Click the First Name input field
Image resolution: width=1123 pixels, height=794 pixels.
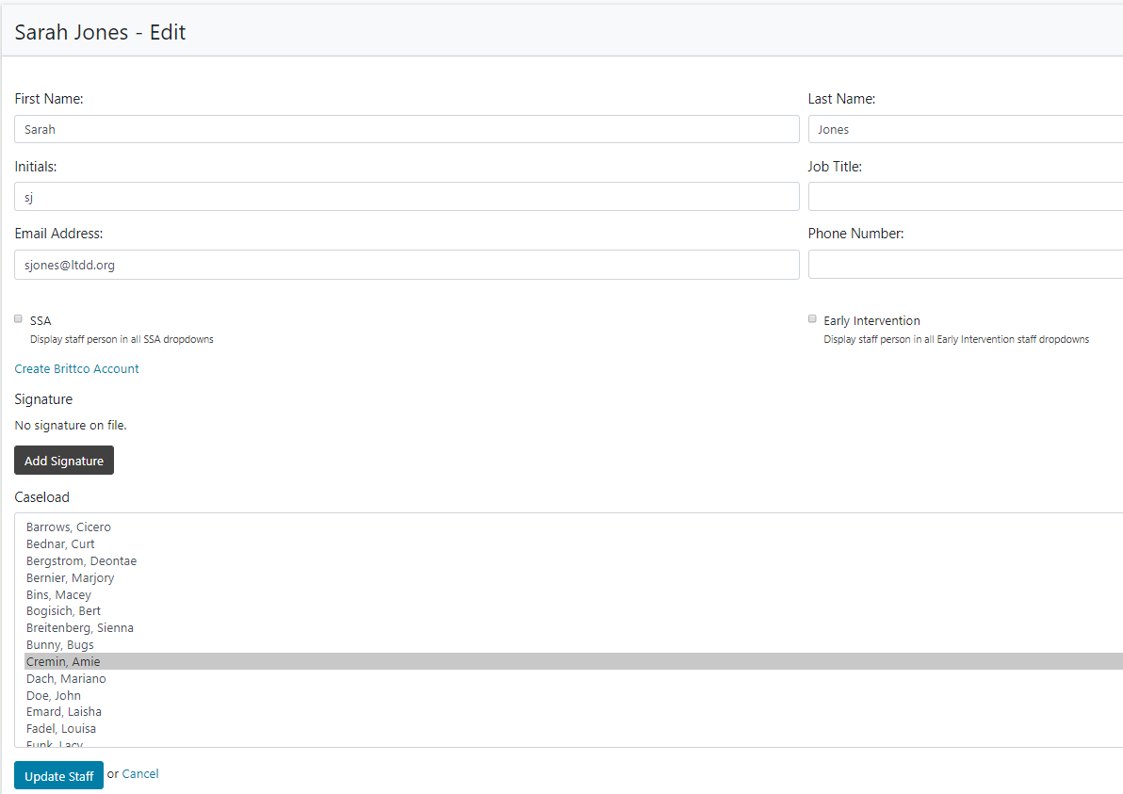click(406, 130)
